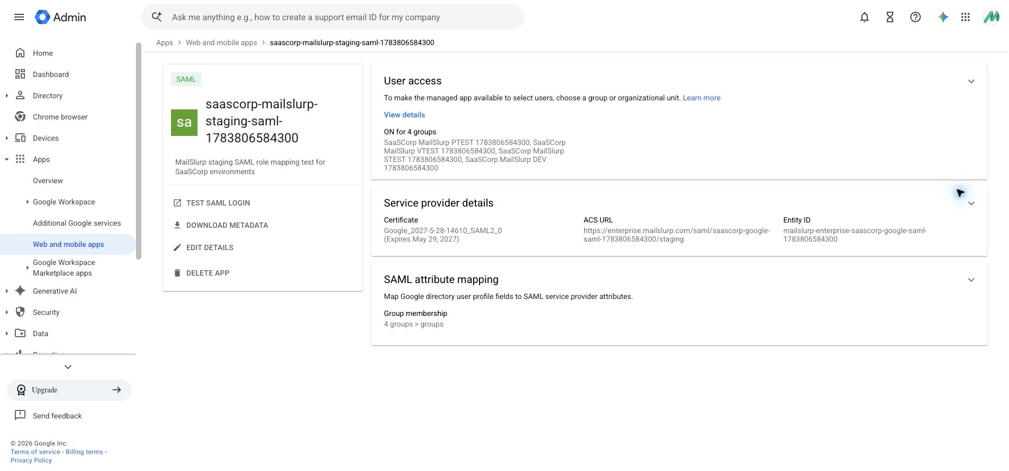Open Billing terms link
Image resolution: width=1009 pixels, height=471 pixels.
pos(84,452)
